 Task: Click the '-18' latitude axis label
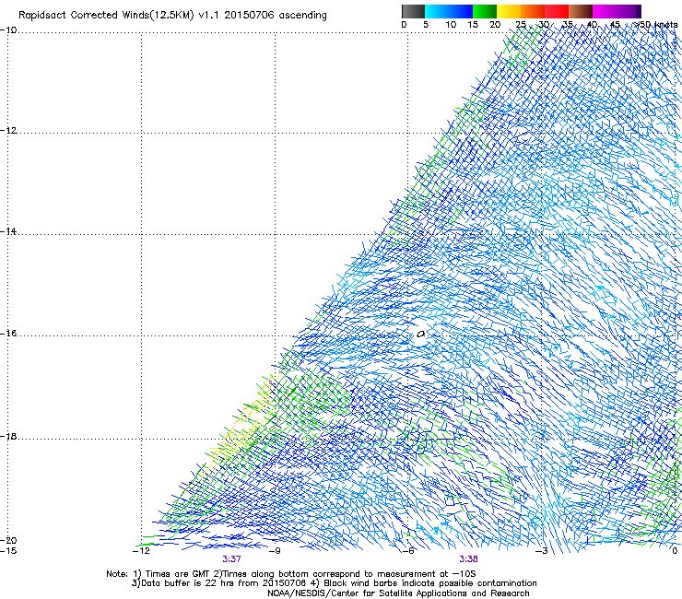8,436
